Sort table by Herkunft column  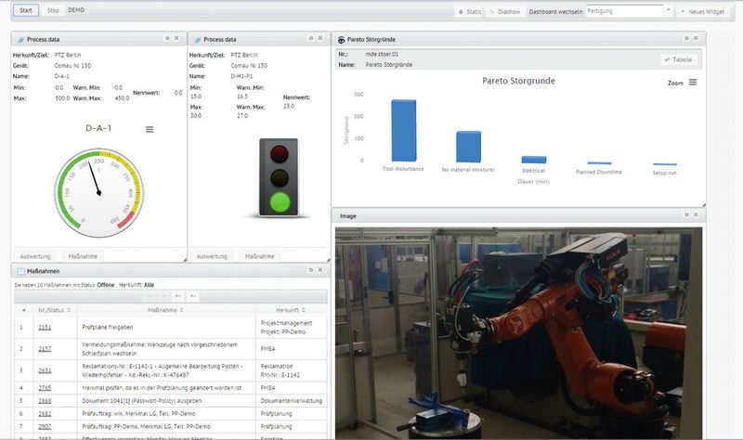(291, 310)
